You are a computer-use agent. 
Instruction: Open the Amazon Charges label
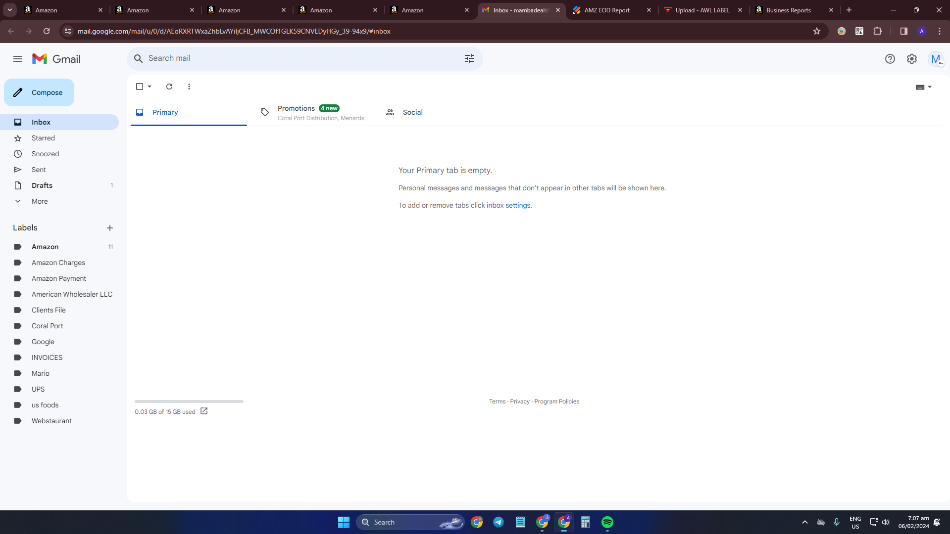(x=59, y=263)
